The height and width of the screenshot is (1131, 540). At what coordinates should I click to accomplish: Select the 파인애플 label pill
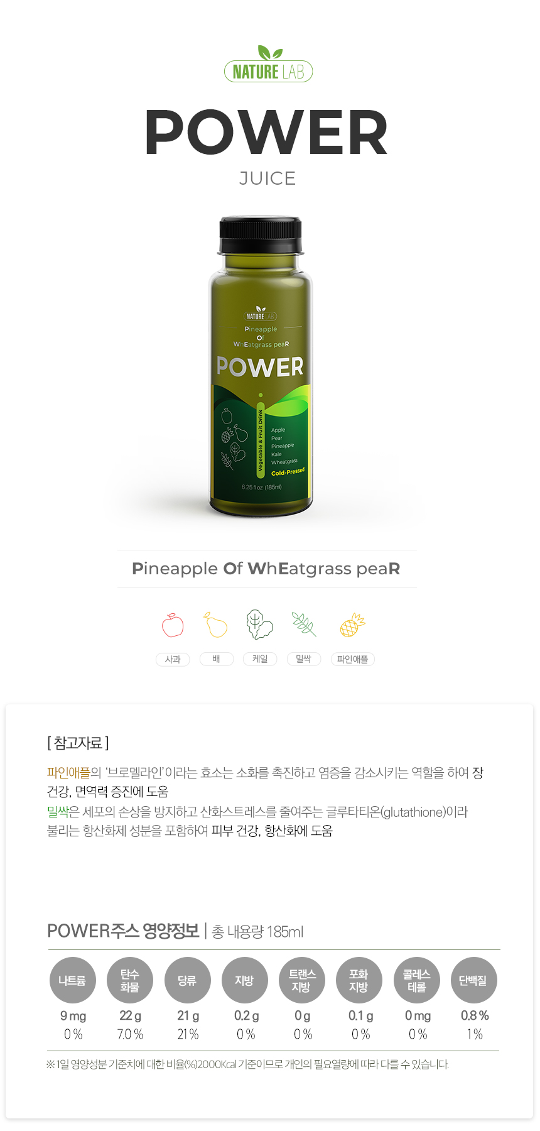coord(353,659)
